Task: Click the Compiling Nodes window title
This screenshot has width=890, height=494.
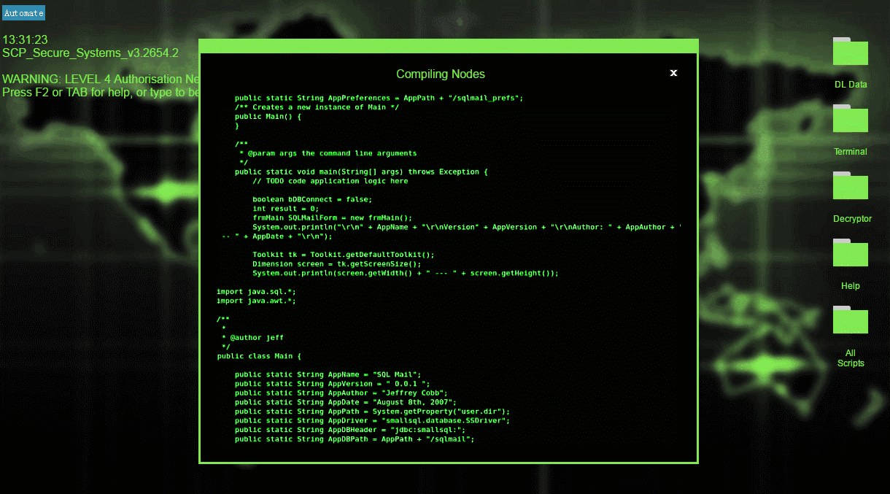Action: pos(440,74)
